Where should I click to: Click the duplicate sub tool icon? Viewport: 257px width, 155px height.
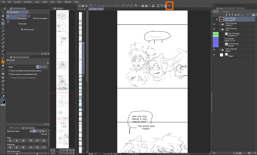[x=45, y=54]
